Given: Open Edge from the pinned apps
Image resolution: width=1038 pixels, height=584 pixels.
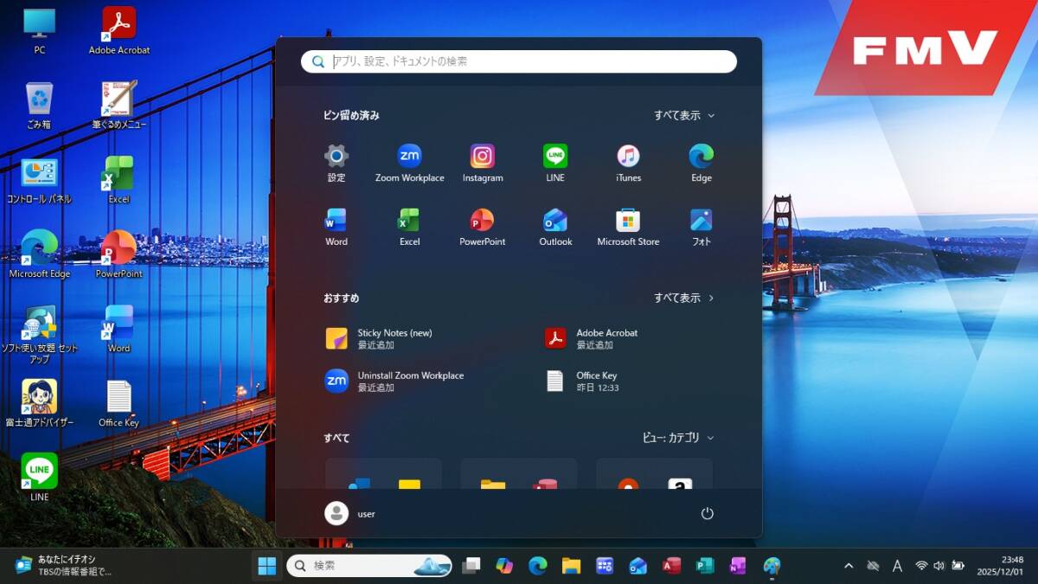Looking at the screenshot, I should pos(702,164).
